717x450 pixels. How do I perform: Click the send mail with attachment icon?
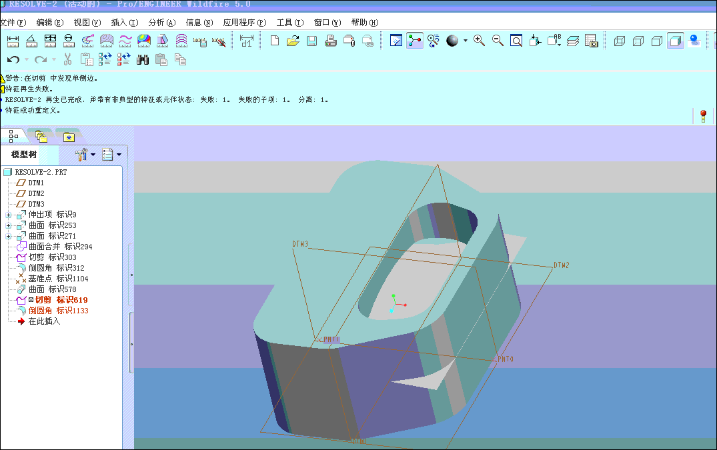coord(349,41)
